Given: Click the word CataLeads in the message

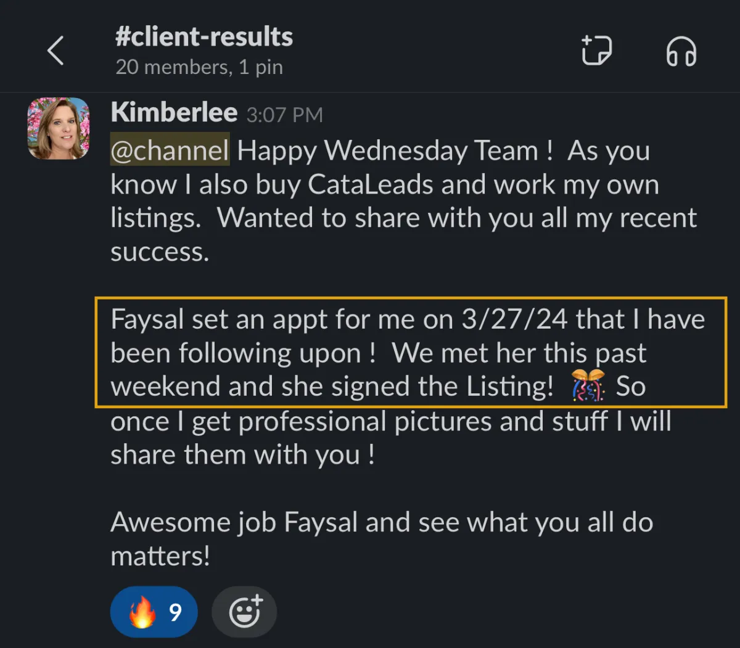Looking at the screenshot, I should click(x=370, y=185).
